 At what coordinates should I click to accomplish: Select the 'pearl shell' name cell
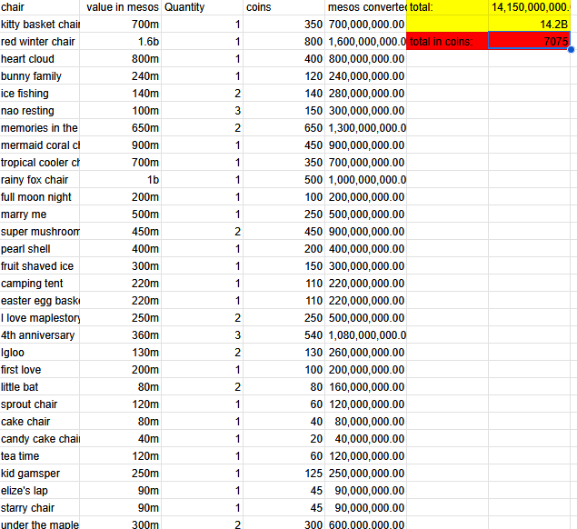click(x=40, y=249)
